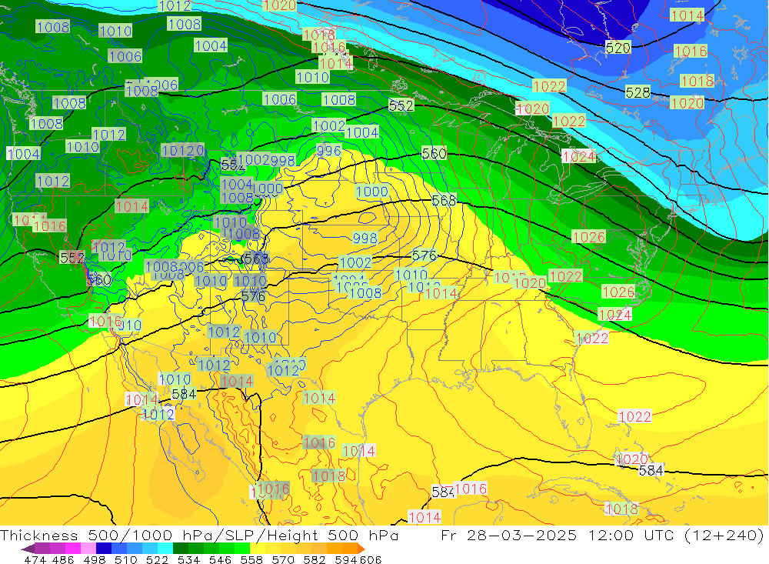This screenshot has height=564, width=769.
Task: Click the 520 height contour label
Action: coord(618,48)
